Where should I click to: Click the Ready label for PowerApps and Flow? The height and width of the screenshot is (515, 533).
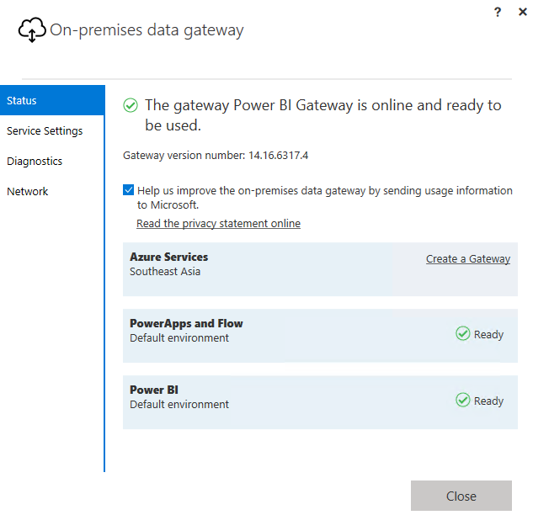[489, 335]
